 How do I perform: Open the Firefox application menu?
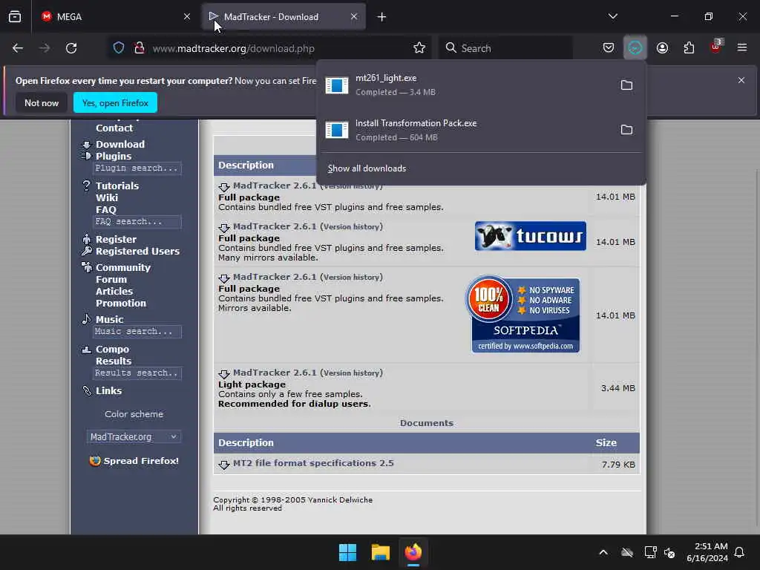coord(742,48)
